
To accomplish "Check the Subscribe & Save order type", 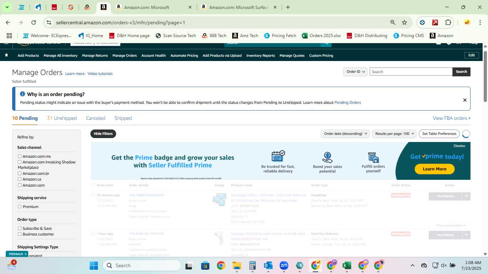I will coord(20,228).
